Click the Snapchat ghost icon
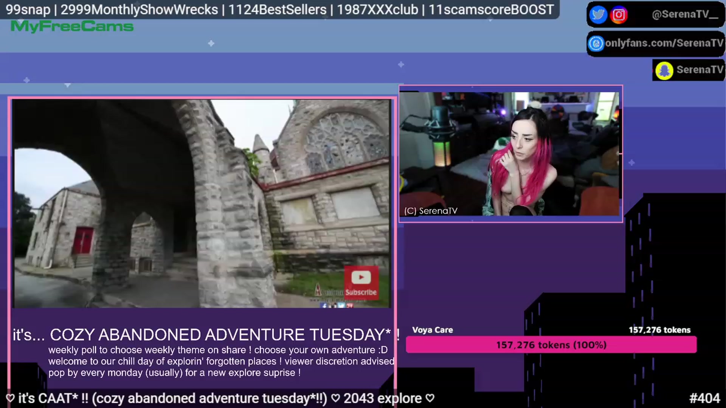The image size is (726, 408). [x=664, y=70]
